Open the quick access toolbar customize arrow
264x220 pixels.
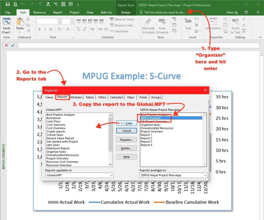(78, 5)
